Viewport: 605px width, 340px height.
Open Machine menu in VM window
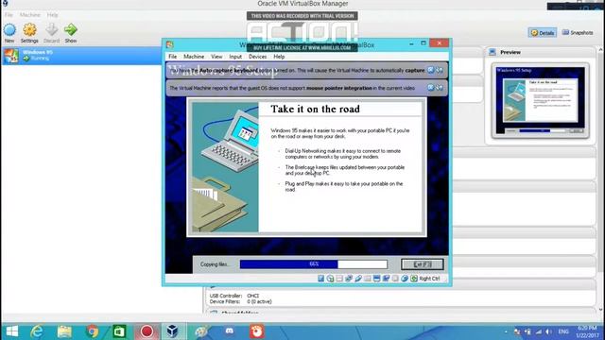(194, 57)
